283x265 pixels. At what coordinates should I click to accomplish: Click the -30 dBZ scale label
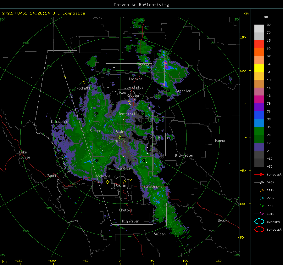coord(269,166)
